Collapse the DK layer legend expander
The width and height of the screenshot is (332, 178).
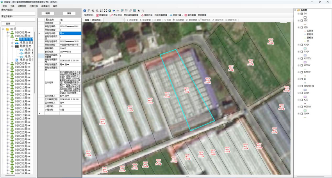click(298, 14)
